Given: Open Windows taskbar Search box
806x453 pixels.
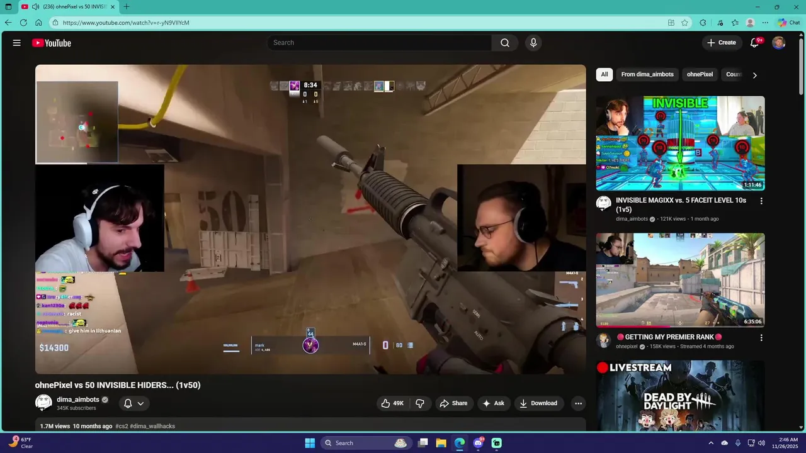Looking at the screenshot, I should click(x=365, y=443).
